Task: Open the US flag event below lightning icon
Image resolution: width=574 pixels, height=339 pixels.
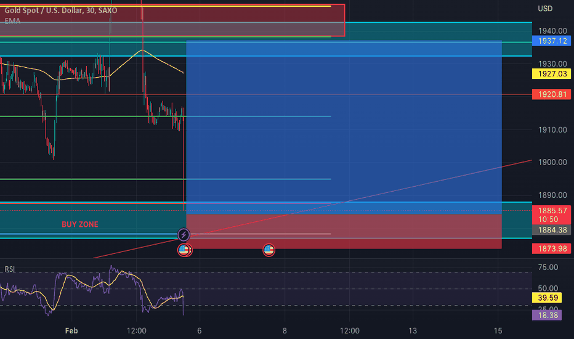Action: (x=184, y=250)
